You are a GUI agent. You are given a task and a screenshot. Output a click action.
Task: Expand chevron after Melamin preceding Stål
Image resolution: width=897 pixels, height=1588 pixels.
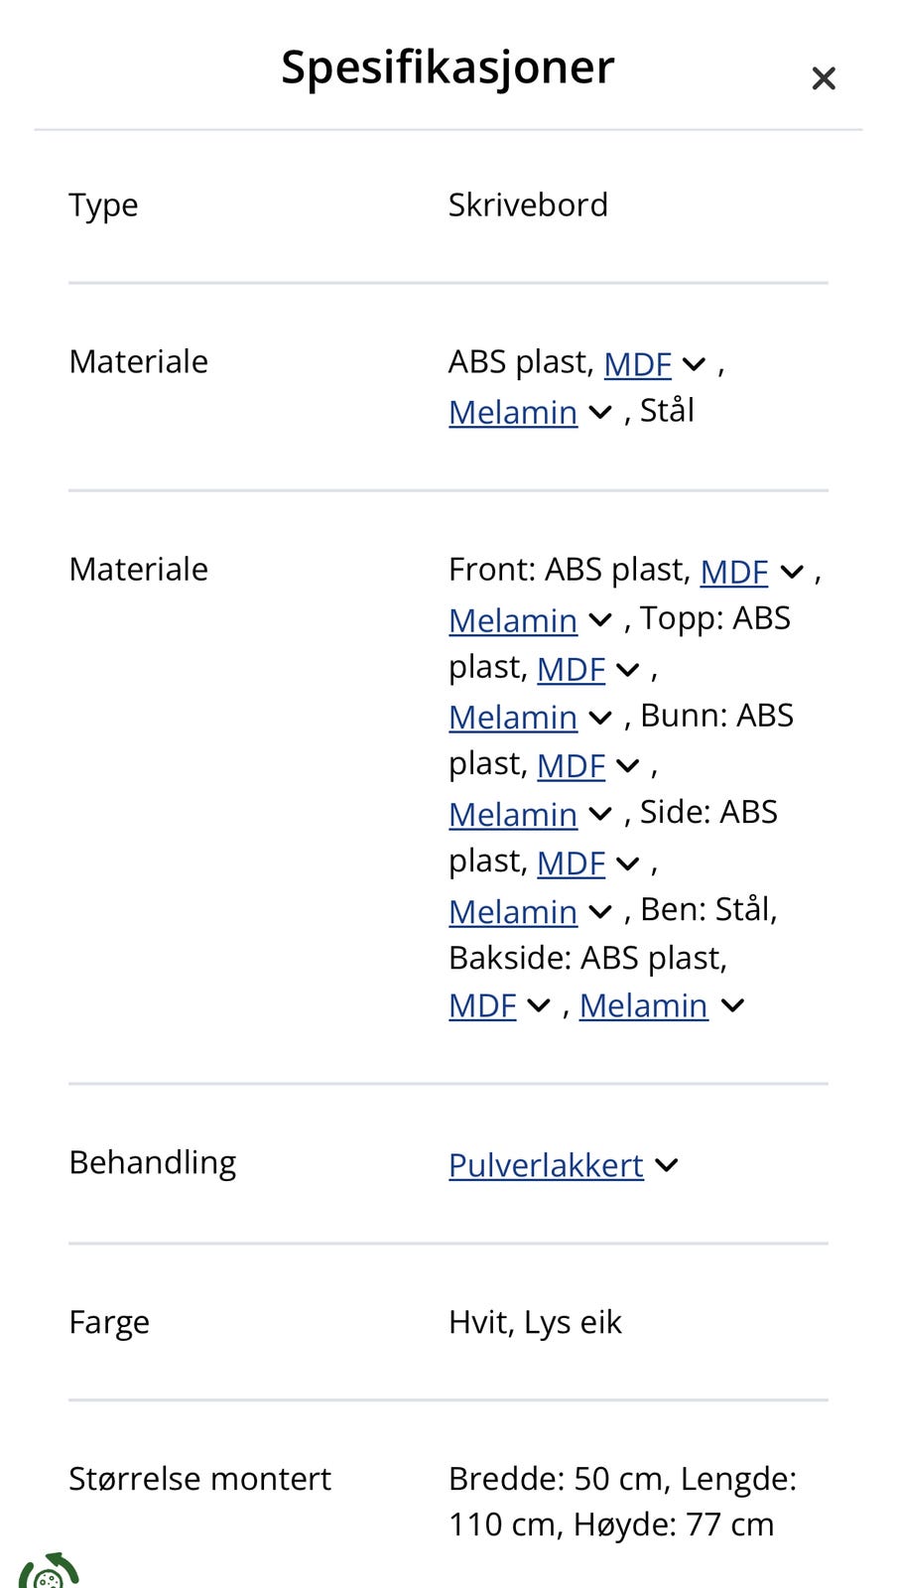[x=600, y=412]
